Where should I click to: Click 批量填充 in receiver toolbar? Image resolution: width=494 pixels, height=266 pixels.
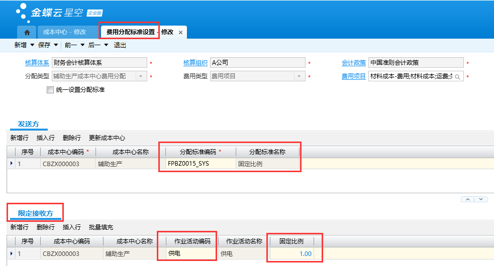pos(101,227)
